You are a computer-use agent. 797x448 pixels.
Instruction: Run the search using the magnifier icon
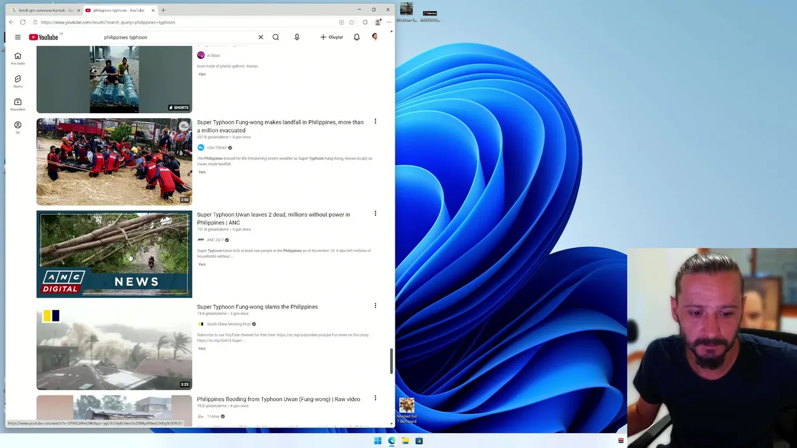[x=276, y=37]
